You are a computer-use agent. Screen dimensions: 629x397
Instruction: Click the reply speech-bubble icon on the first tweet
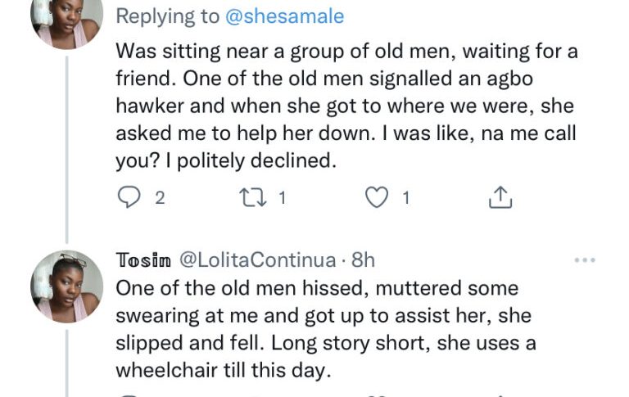[x=129, y=197]
